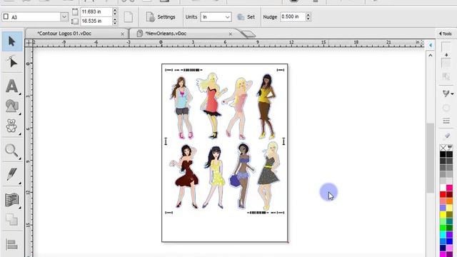
Task: Select the woman in blue top, grey shorts
Action: (182, 107)
